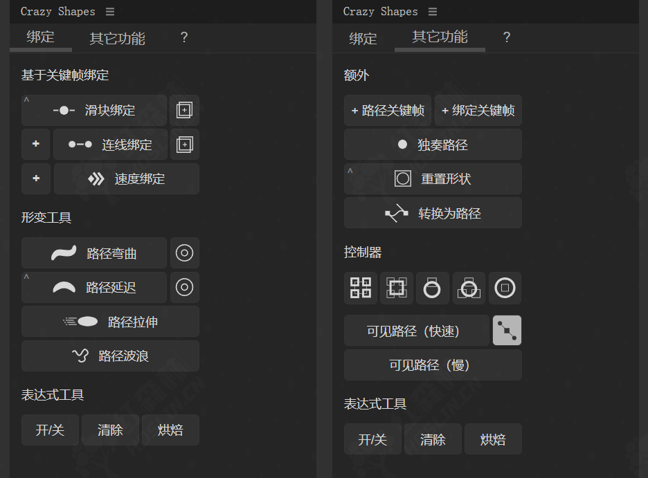Screen dimensions: 648x478
Task: Click 转换为路径 convert to path button
Action: (433, 213)
